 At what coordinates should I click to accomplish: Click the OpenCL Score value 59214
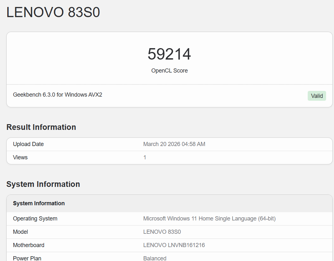pos(169,54)
